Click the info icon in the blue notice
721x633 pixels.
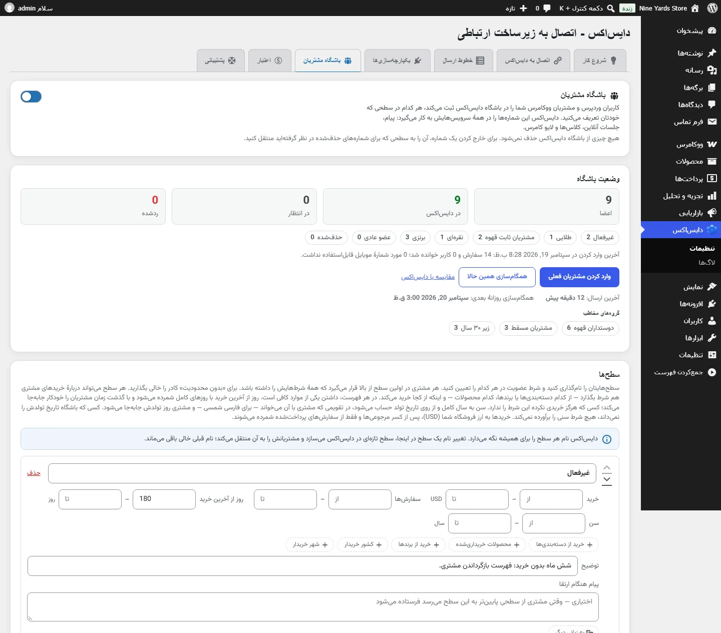pyautogui.click(x=607, y=439)
